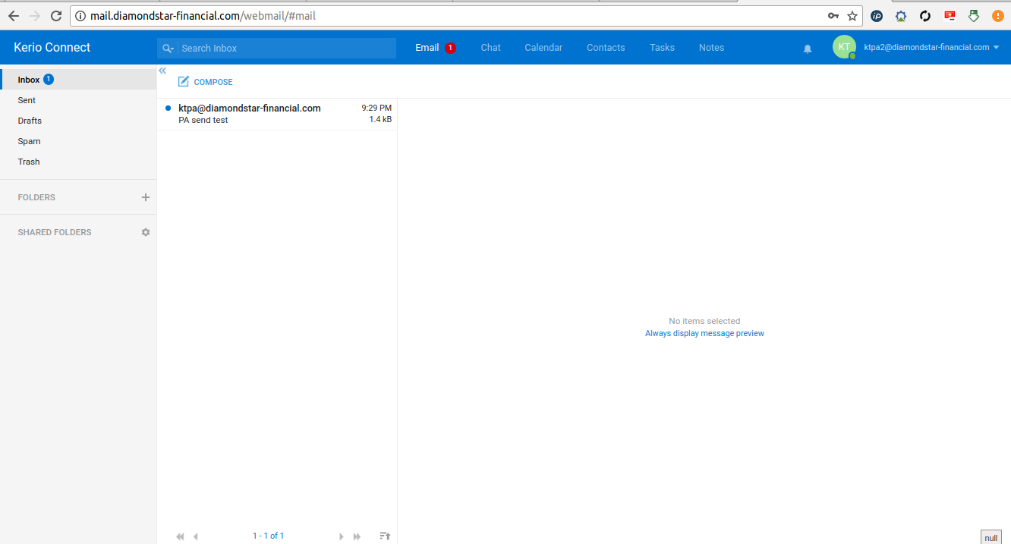Go to last page of messages
1011x544 pixels.
[x=357, y=536]
